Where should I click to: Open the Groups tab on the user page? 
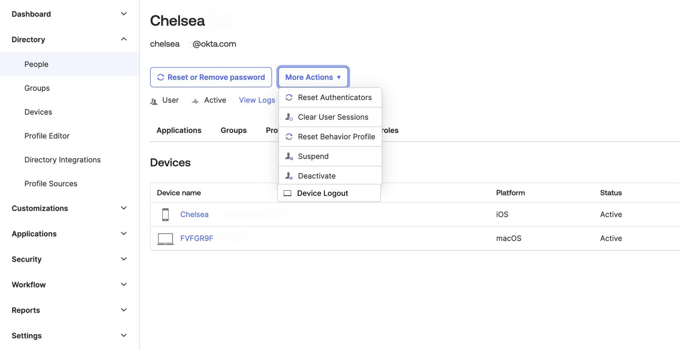(233, 130)
